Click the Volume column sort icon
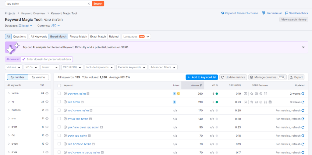 tap(201, 85)
